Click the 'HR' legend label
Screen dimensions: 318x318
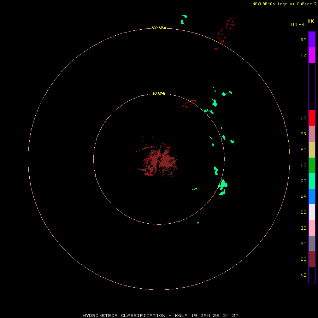point(303,165)
